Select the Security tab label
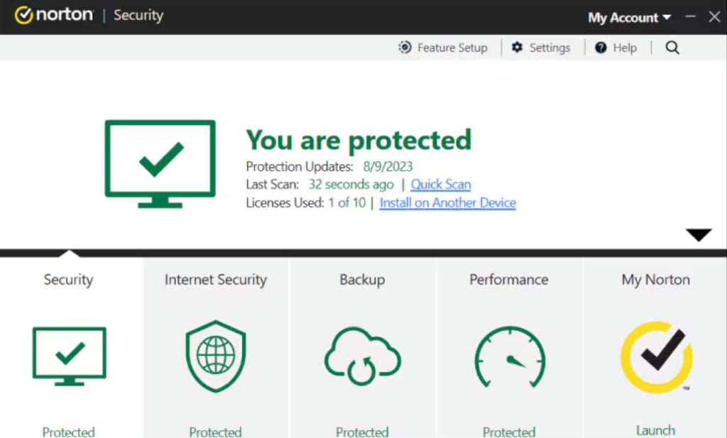Screen dimensions: 727x438 tap(68, 280)
